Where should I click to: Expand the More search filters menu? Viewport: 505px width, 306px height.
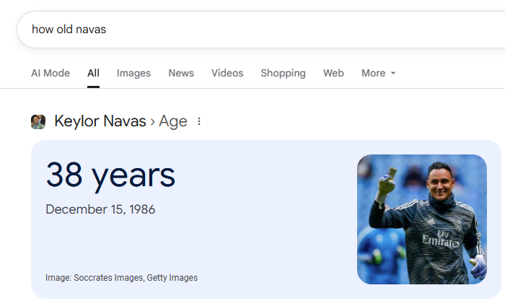tap(379, 73)
